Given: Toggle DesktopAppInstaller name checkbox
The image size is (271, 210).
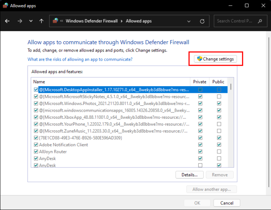Looking at the screenshot, I should (36, 90).
